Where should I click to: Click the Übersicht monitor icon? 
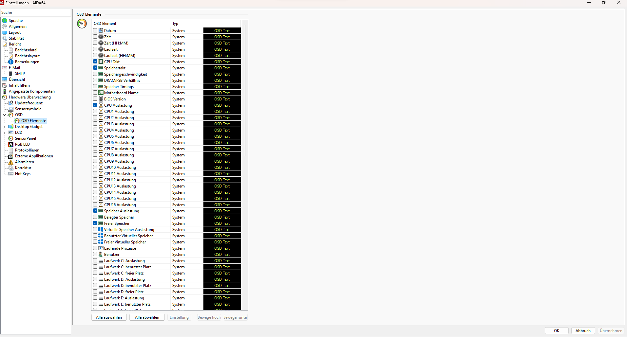[5, 80]
